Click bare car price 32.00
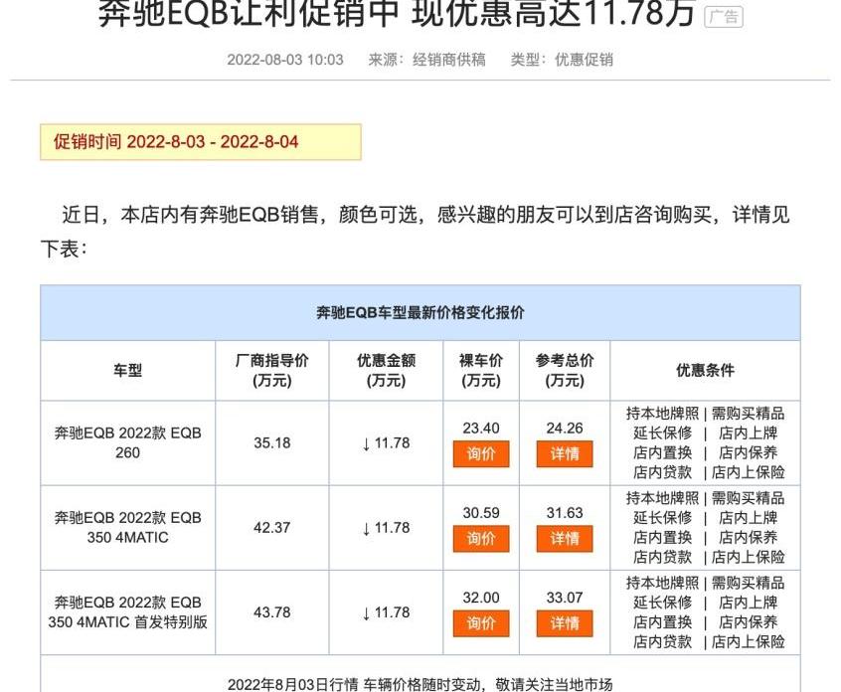The width and height of the screenshot is (841, 692). click(480, 598)
